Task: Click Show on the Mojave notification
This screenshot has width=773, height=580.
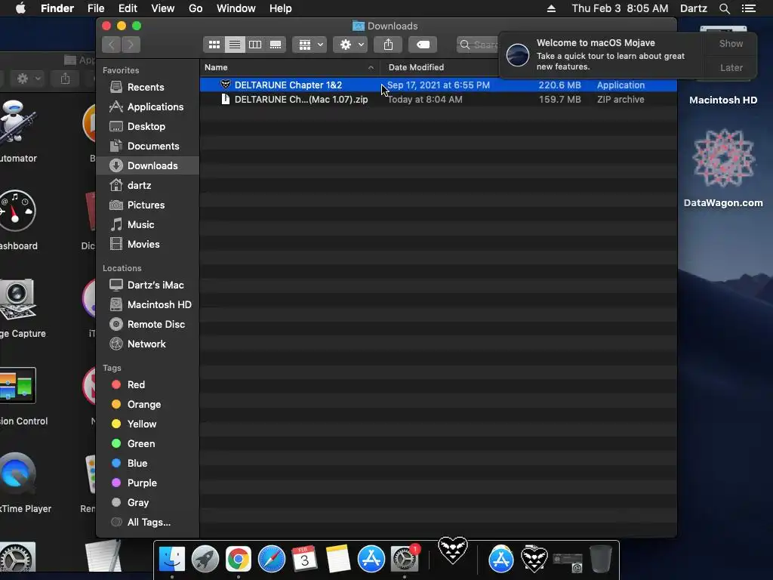Action: click(731, 44)
